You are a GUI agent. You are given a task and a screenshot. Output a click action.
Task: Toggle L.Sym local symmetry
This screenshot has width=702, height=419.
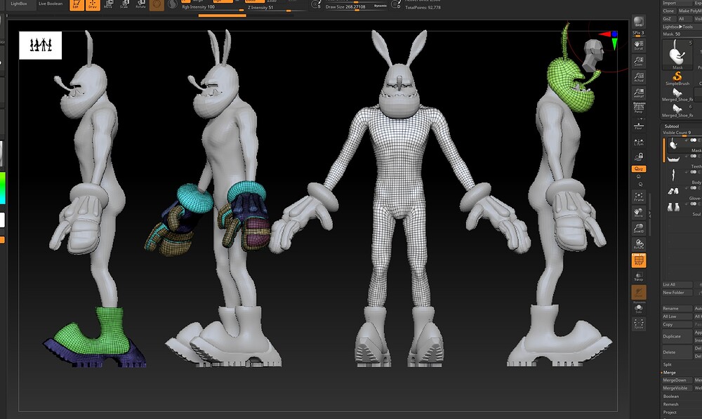(x=638, y=142)
